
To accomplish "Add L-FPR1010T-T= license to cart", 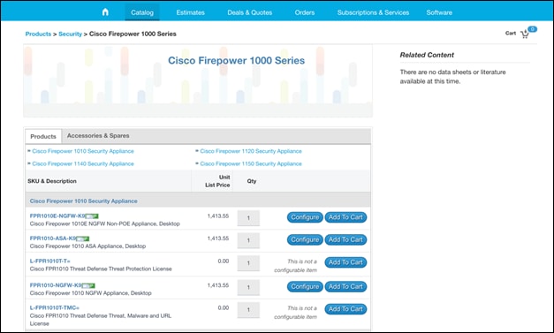I will click(x=345, y=262).
